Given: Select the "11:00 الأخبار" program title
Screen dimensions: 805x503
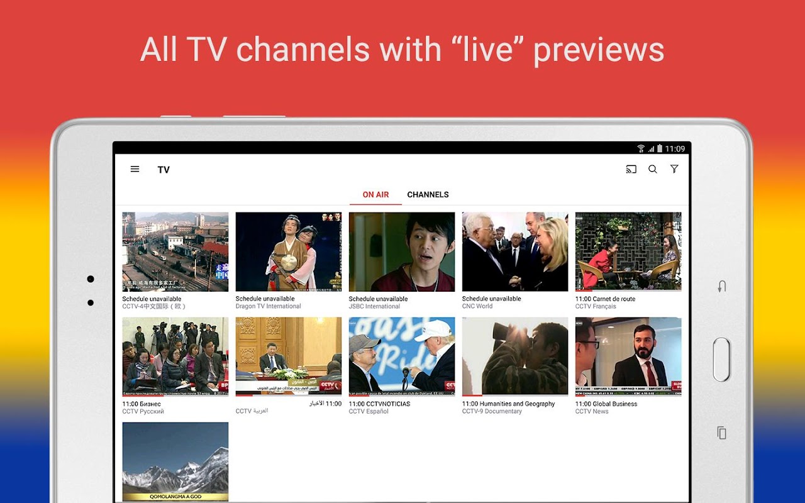Looking at the screenshot, I should coord(325,404).
